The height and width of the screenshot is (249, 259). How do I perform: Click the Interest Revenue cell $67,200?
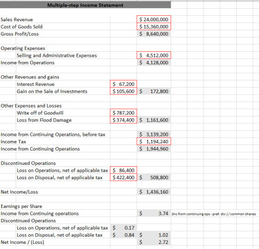123,84
